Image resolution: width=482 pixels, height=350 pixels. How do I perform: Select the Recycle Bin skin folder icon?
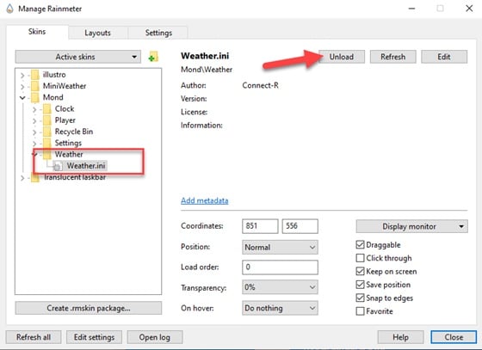click(47, 132)
